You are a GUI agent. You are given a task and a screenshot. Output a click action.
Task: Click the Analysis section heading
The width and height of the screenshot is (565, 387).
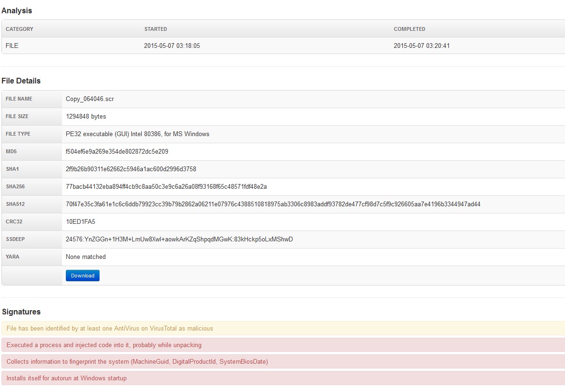(x=17, y=10)
